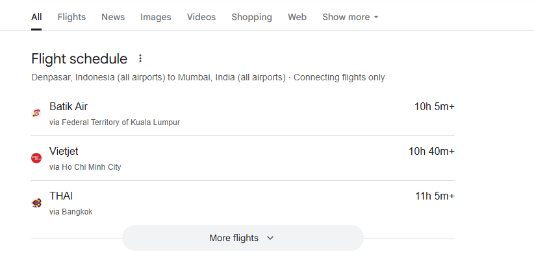Select the THAI flight via Bangkok
This screenshot has width=534, height=254.
click(243, 203)
